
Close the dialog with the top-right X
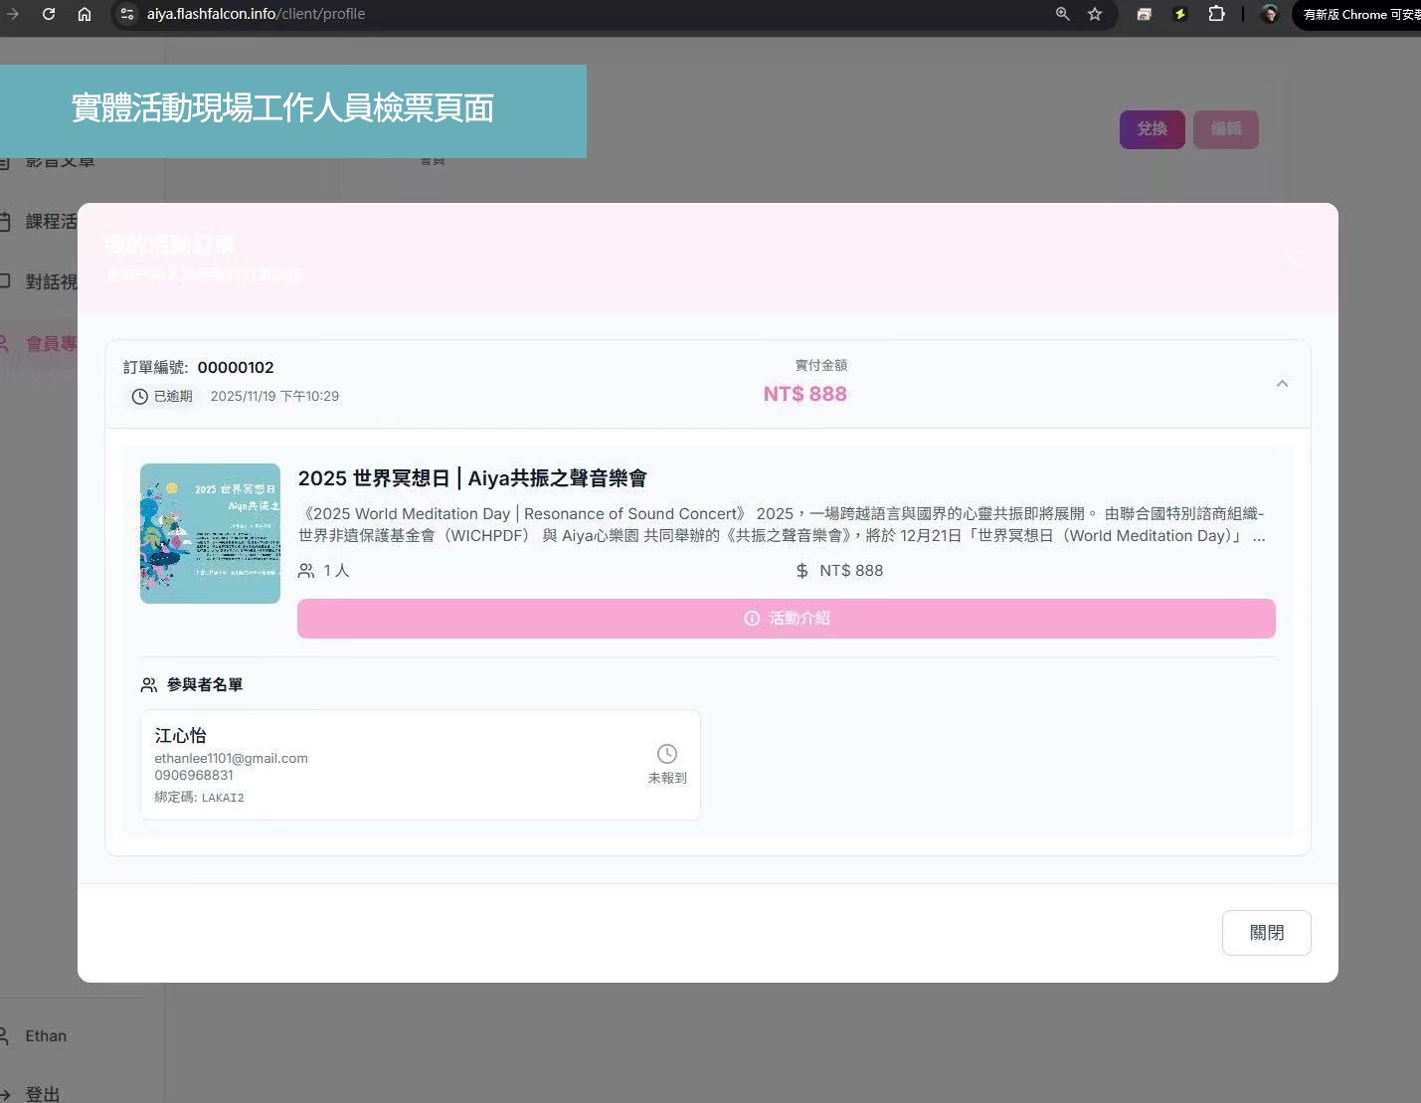click(1290, 259)
